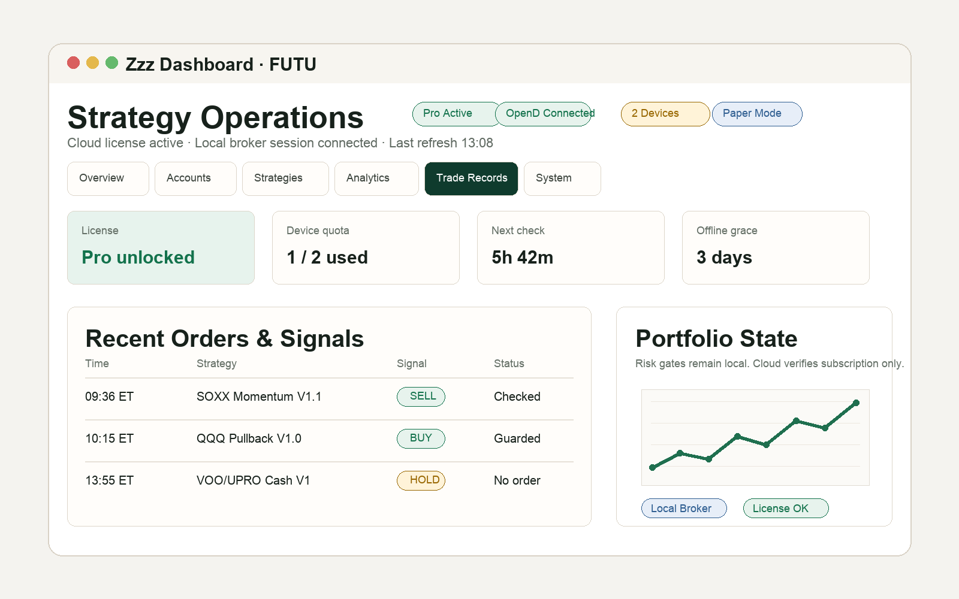Click the last point on portfolio chart
This screenshot has height=599, width=959.
click(856, 403)
